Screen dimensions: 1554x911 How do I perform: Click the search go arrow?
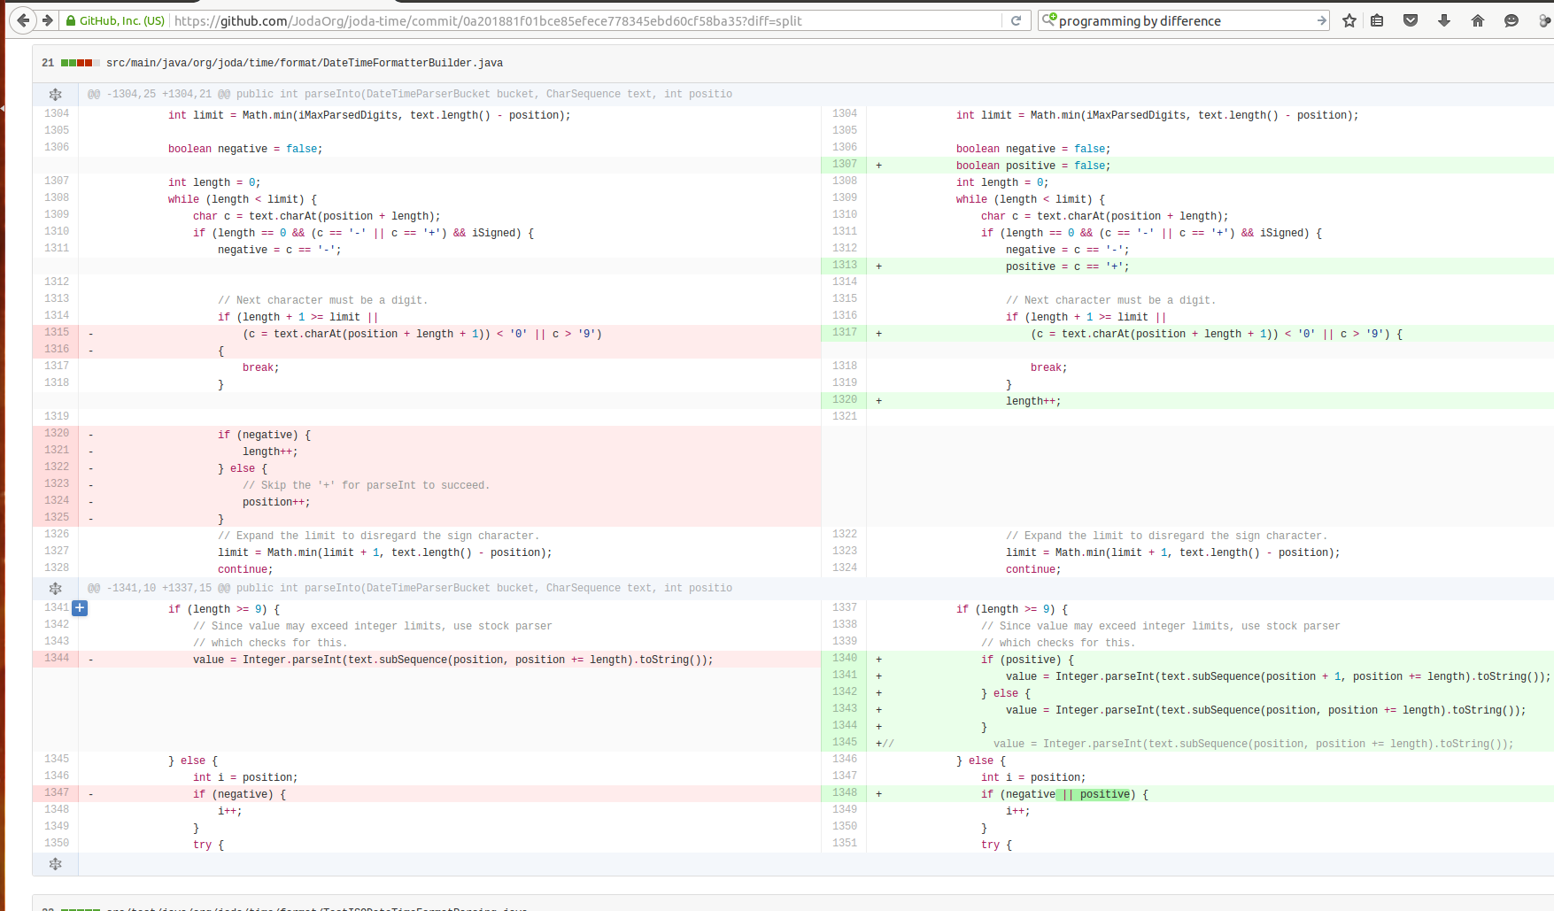1321,20
